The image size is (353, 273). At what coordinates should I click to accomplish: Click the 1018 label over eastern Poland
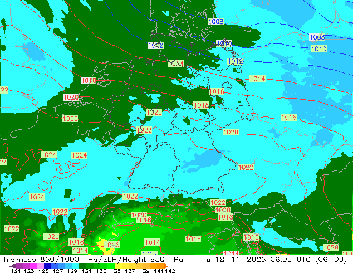[x=289, y=117]
